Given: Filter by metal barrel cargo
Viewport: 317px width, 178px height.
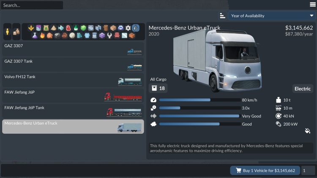Looking at the screenshot, I should 95,35.
